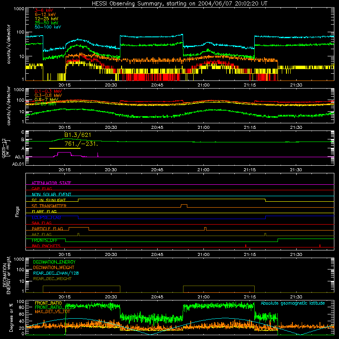Click the 0.8-7 MeV legend label
Screen dimensions: 339x339
point(46,100)
